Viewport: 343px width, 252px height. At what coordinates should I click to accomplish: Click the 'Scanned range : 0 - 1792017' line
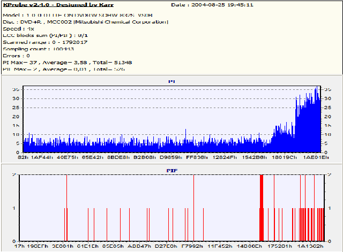(x=45, y=42)
